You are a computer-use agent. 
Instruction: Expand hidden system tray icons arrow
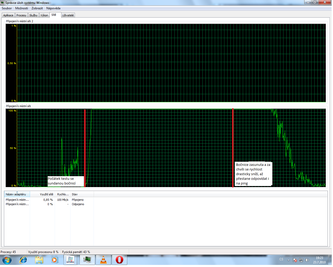coord(288,260)
